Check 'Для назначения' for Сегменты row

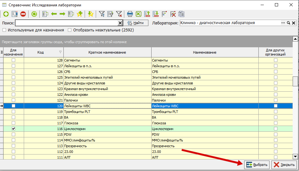14,60
